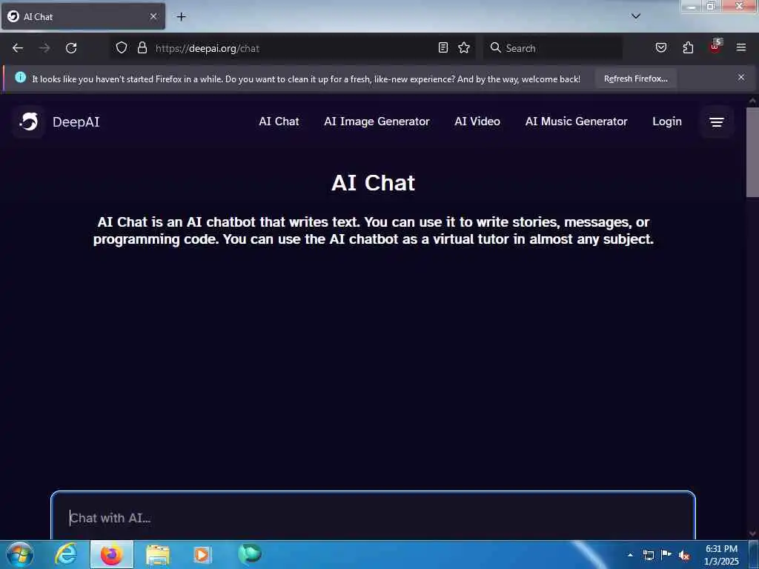
Task: Open the Extensions puzzle icon
Action: click(x=688, y=47)
